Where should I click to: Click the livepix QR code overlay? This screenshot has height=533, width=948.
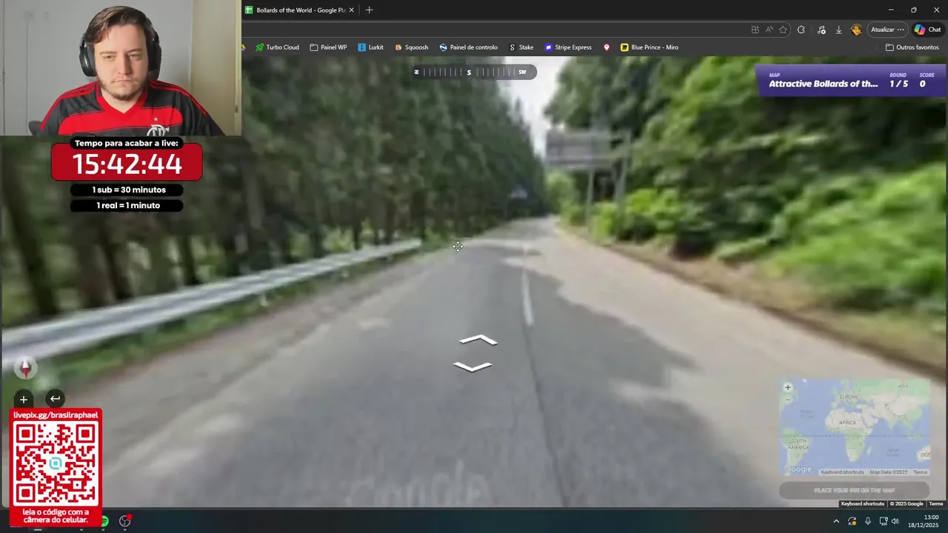56,463
